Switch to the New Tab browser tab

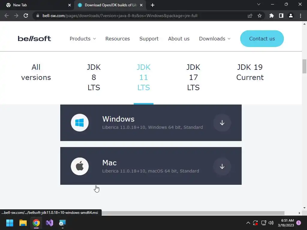tap(37, 5)
